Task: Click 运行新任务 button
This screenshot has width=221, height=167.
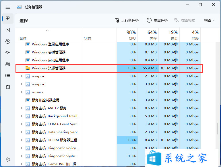Action: tap(126, 21)
